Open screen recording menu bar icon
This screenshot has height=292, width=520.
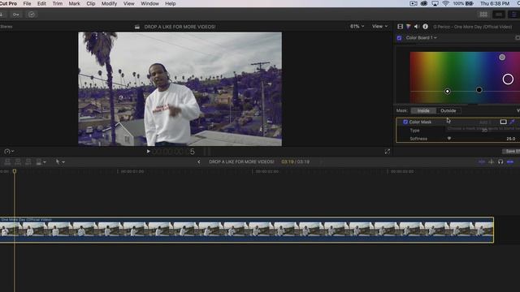pyautogui.click(x=414, y=3)
